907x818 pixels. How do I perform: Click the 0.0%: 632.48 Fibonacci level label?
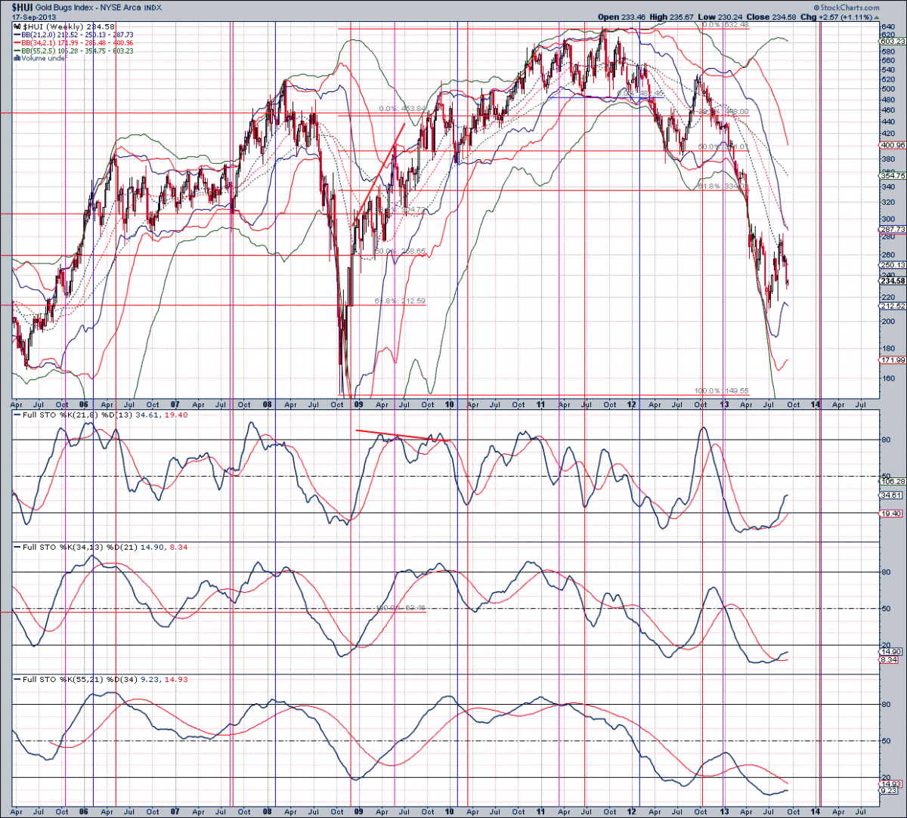pos(725,25)
